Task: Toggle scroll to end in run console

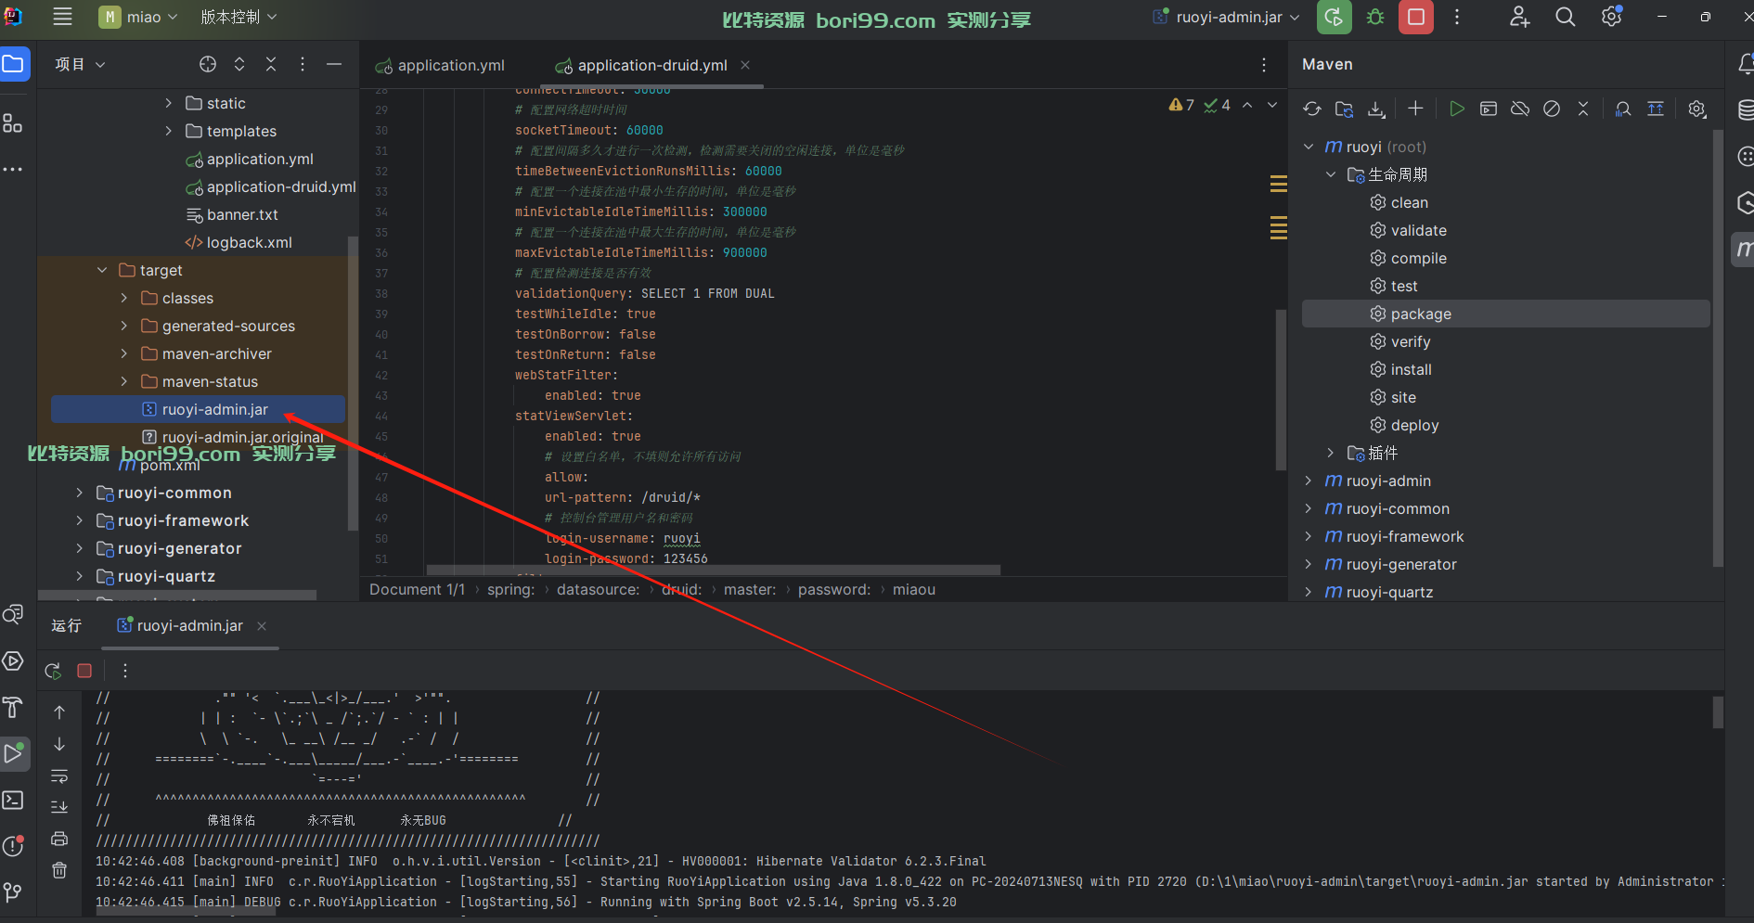Action: tap(59, 807)
